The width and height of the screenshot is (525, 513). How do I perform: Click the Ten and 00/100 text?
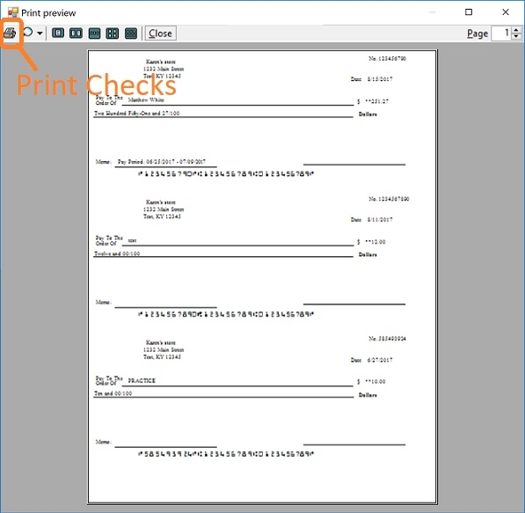pos(113,393)
